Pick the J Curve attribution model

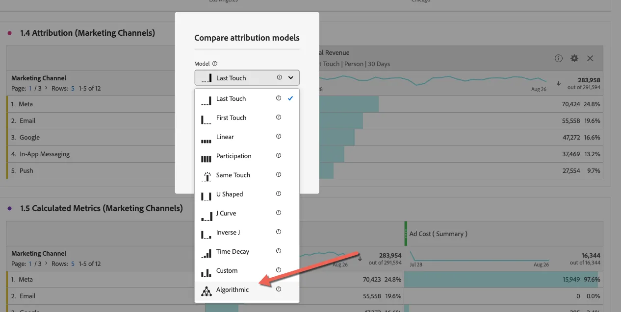coord(247,213)
